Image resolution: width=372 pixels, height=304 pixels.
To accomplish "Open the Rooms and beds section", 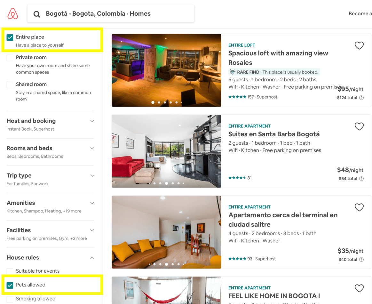I will click(92, 148).
